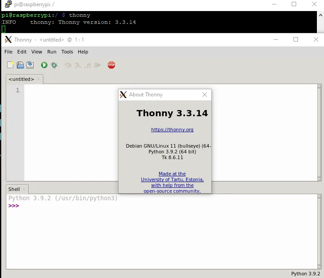This screenshot has width=324, height=278.
Task: Click the Shell scrollbar down arrow
Action: click(x=319, y=267)
